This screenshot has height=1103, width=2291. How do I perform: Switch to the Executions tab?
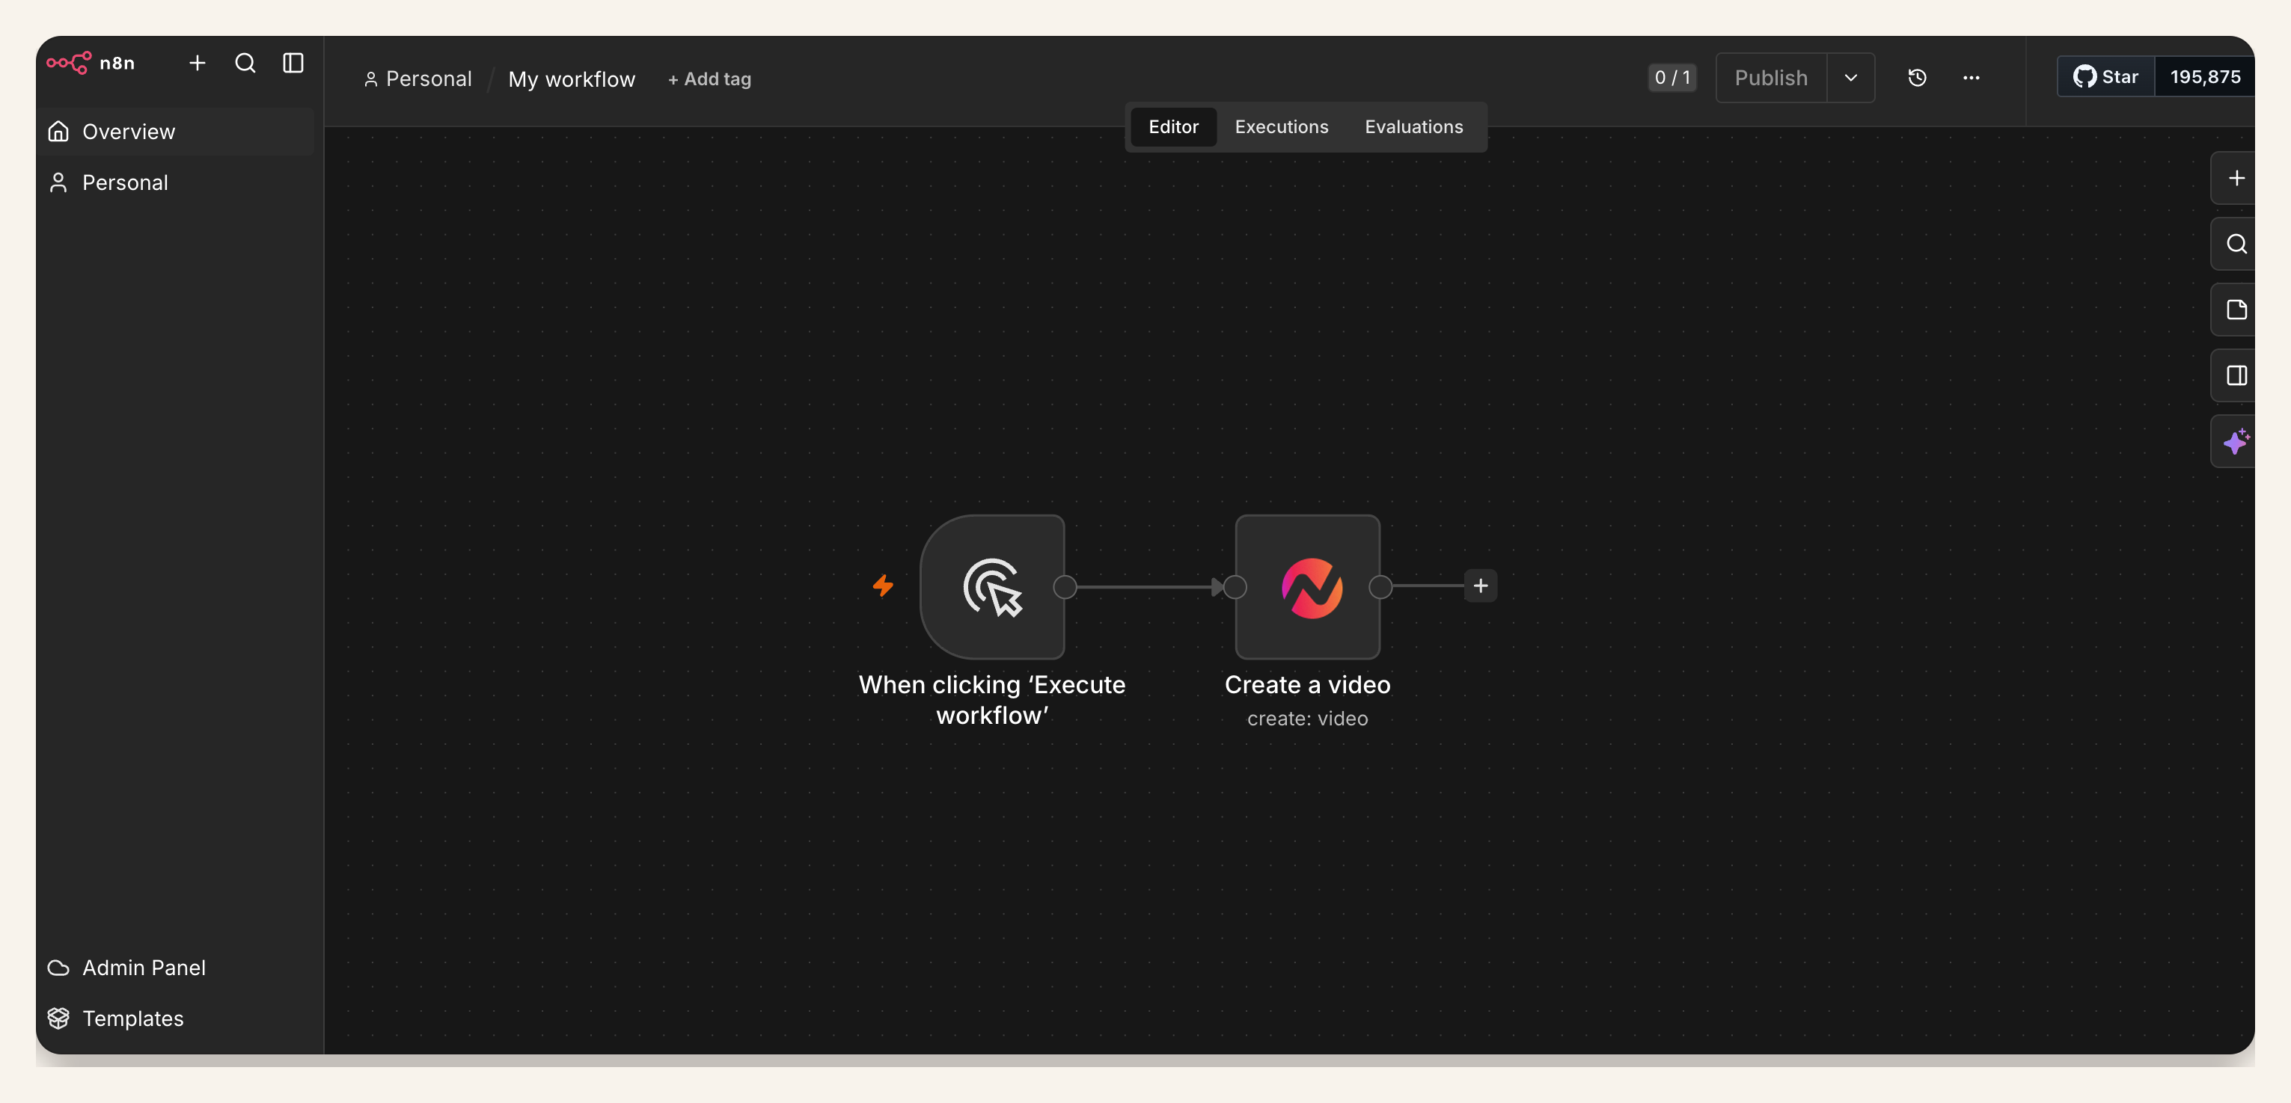coord(1282,127)
